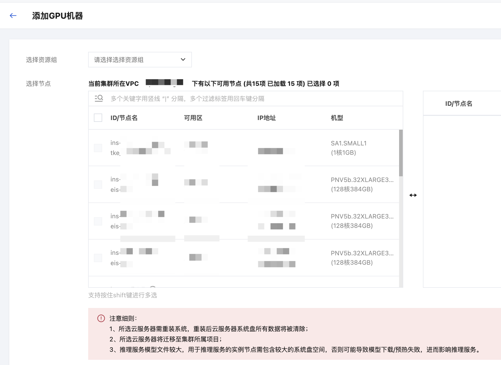Viewport: 501px width, 365px height.
Task: Toggle the select-all checkbox in table header
Action: click(98, 118)
